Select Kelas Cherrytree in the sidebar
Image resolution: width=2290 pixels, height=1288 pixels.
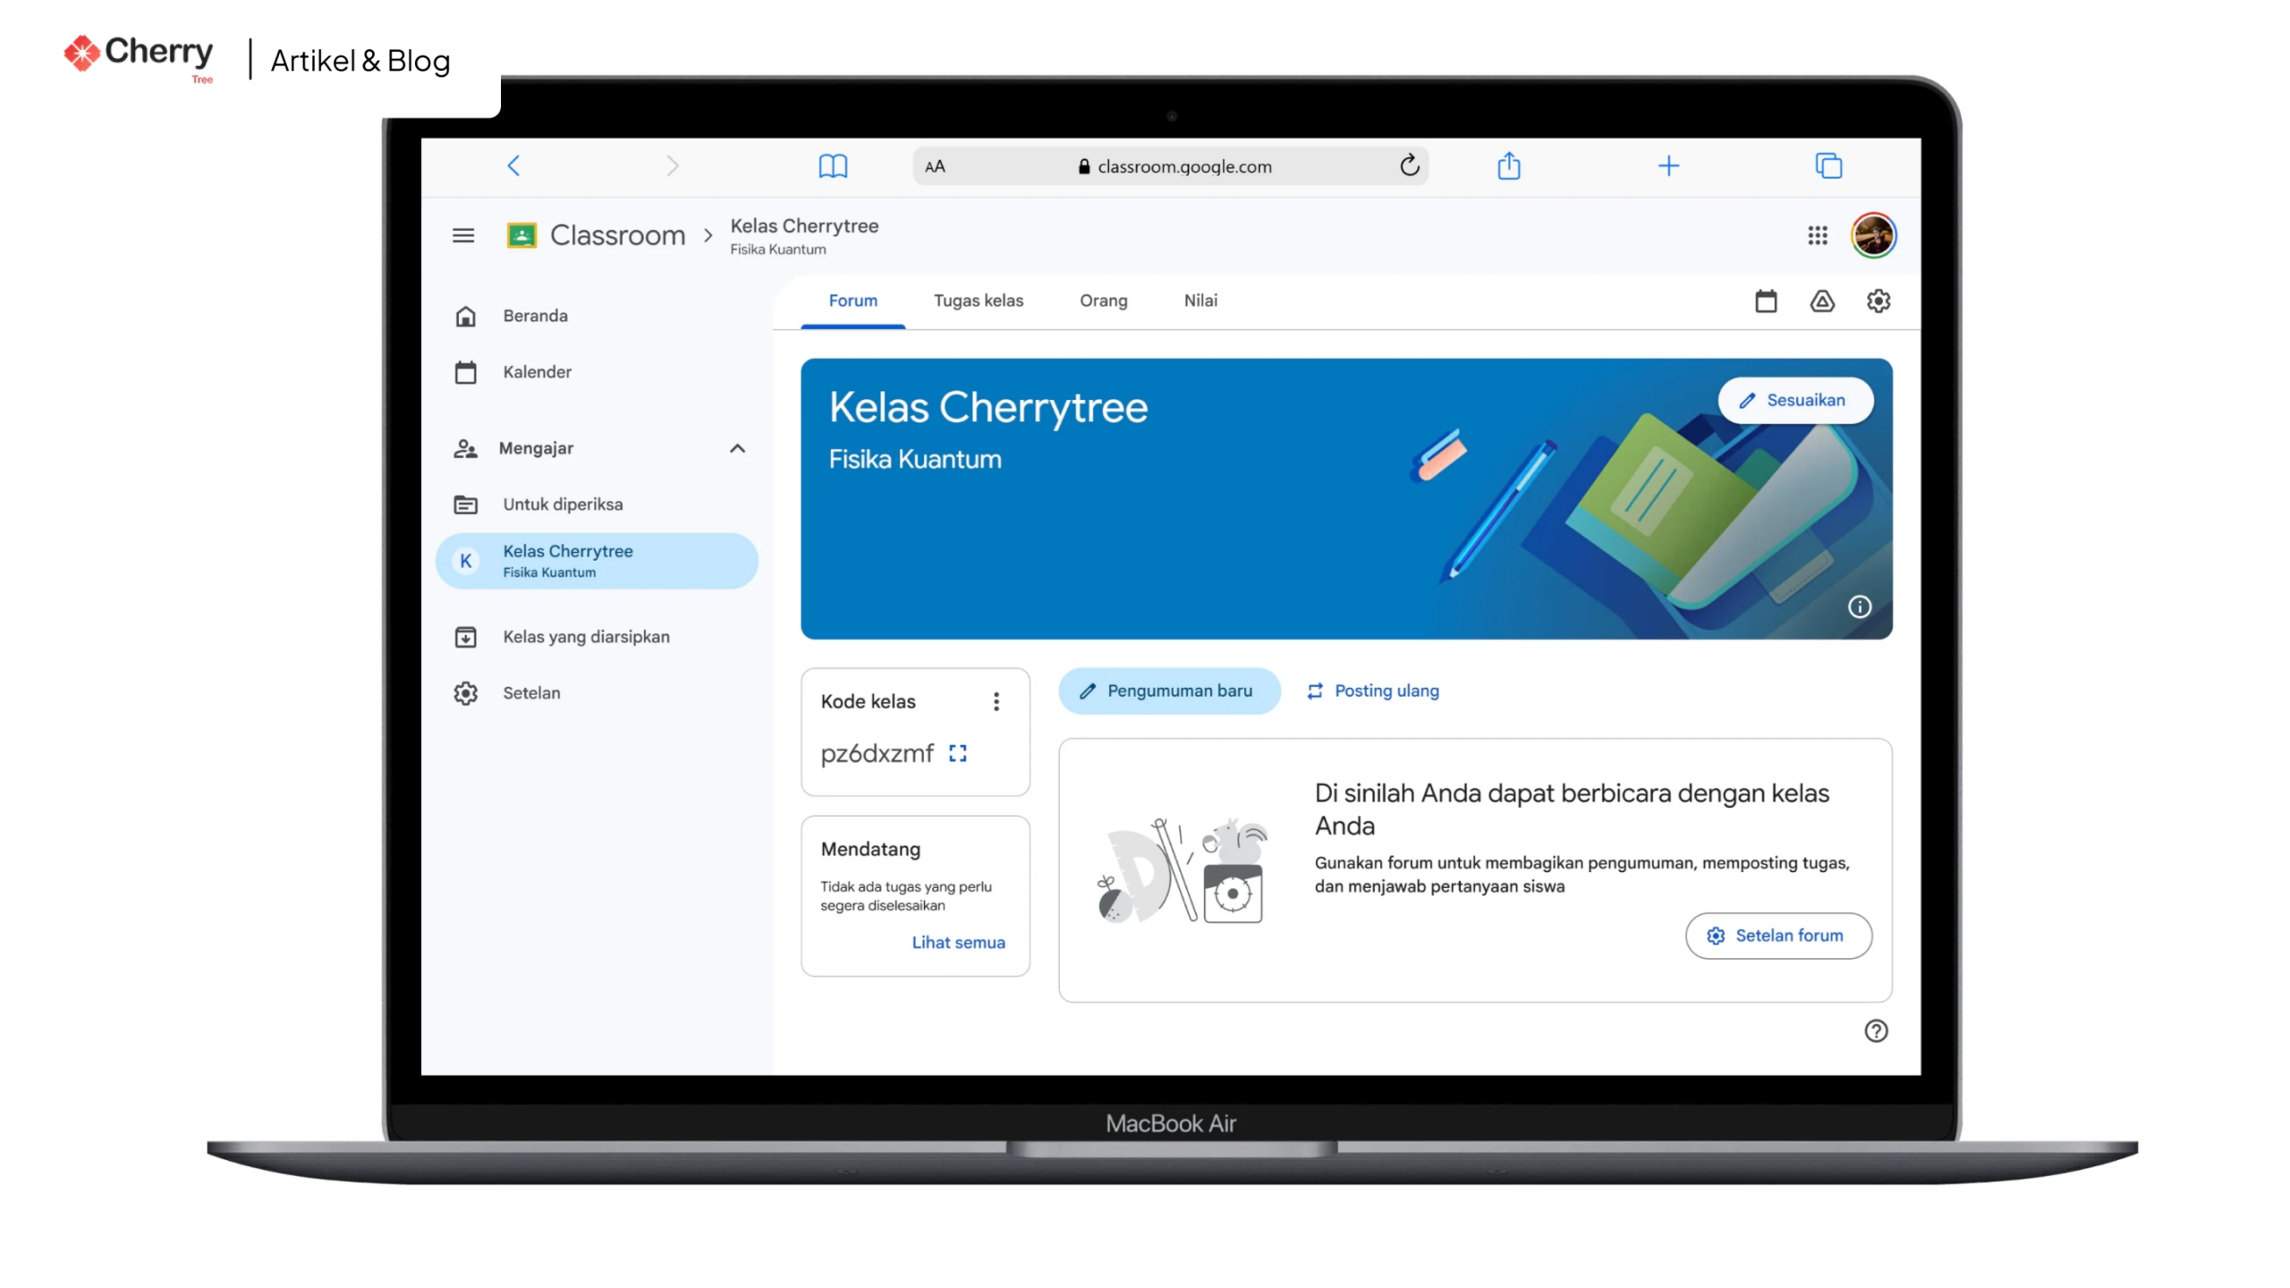click(598, 561)
